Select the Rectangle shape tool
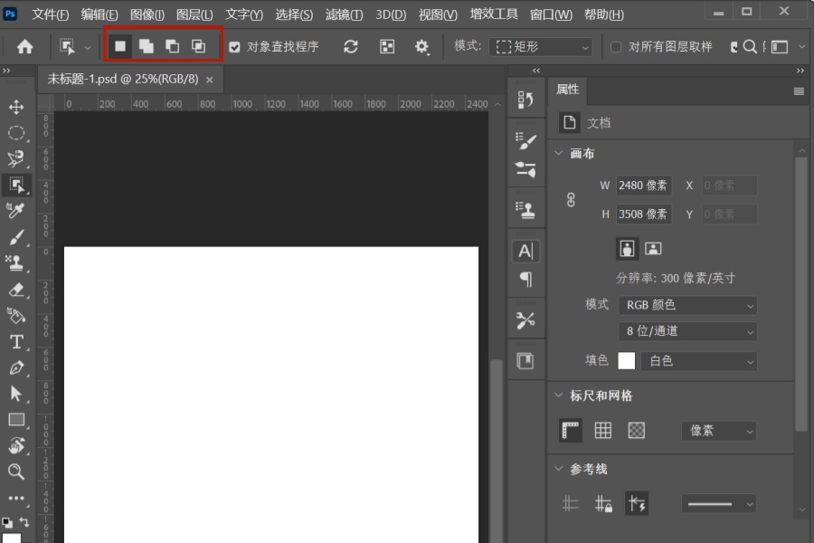The height and width of the screenshot is (543, 814). coord(16,420)
